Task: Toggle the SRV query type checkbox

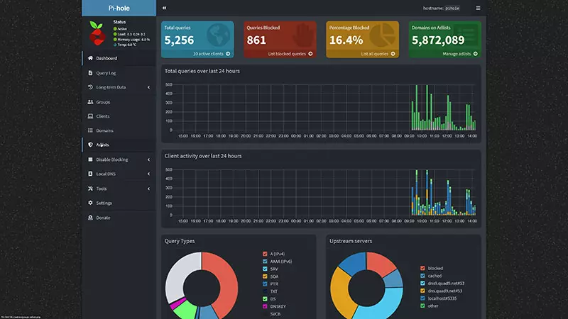Action: pyautogui.click(x=265, y=269)
